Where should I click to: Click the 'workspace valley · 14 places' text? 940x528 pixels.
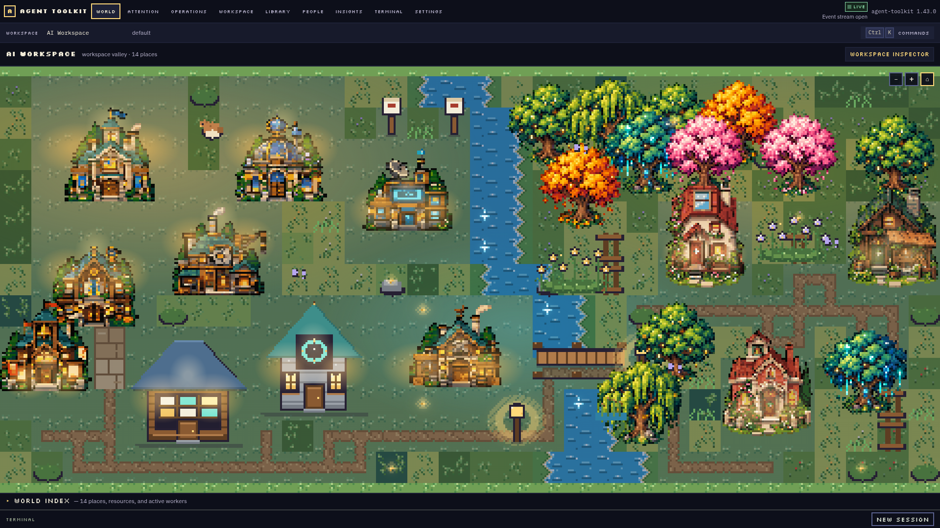tap(119, 54)
